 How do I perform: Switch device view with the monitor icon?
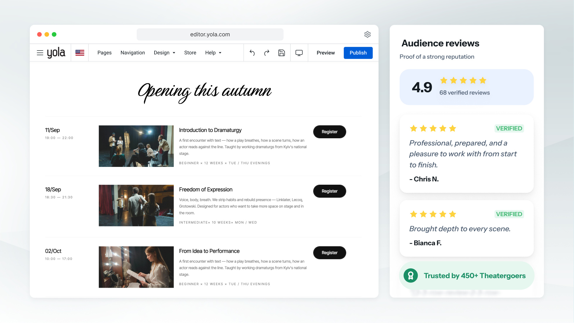click(299, 53)
